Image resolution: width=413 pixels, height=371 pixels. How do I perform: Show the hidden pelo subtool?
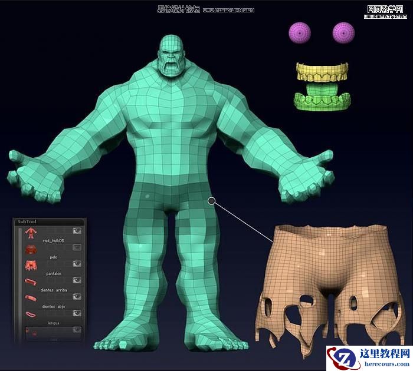(x=77, y=247)
